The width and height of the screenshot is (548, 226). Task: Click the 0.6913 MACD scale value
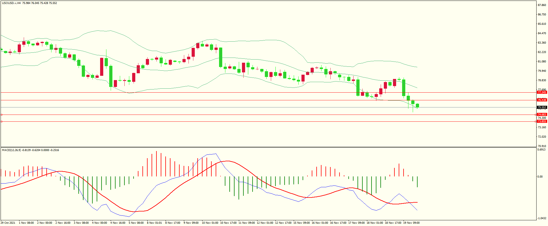541,150
